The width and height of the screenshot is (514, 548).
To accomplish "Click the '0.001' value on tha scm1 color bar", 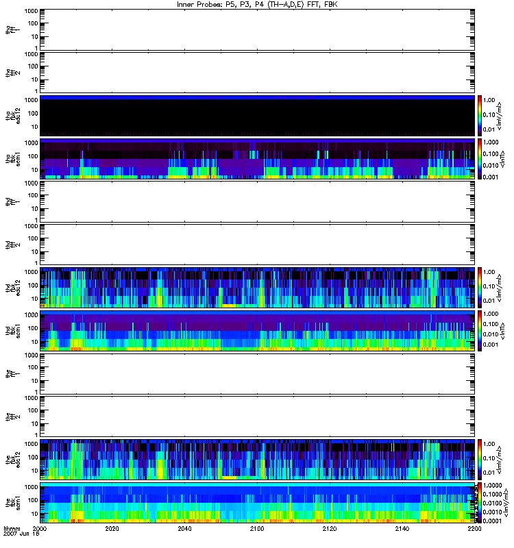I will (491, 177).
